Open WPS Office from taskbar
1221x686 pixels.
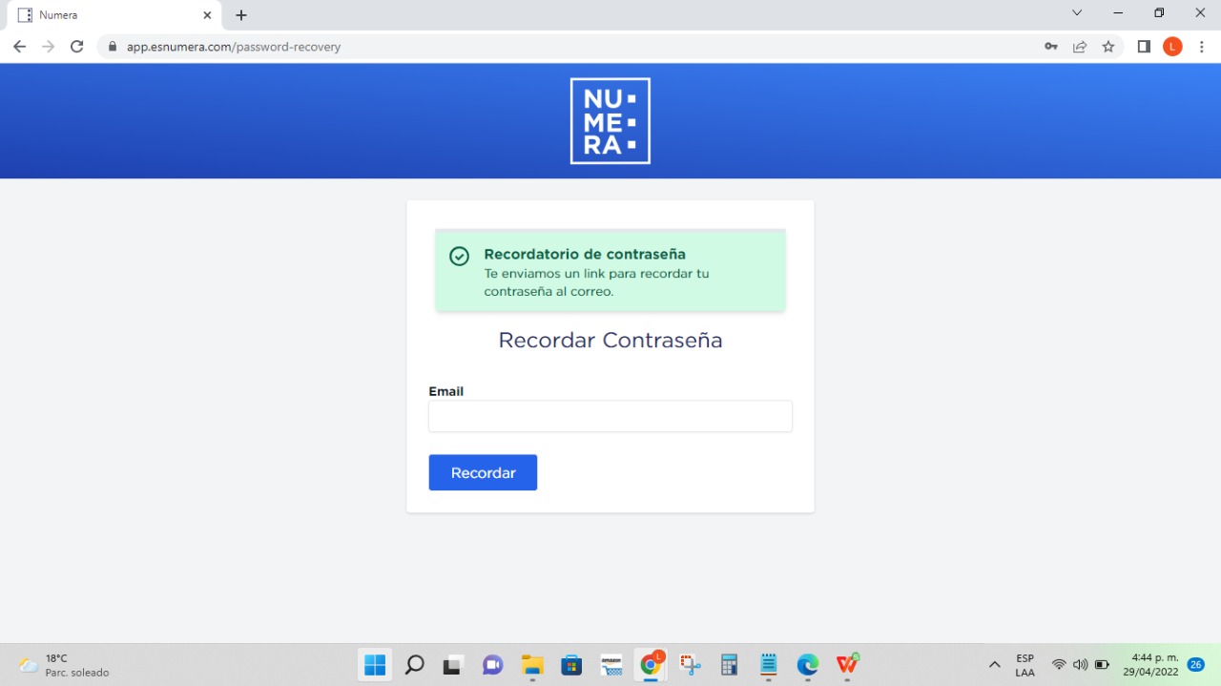[847, 665]
